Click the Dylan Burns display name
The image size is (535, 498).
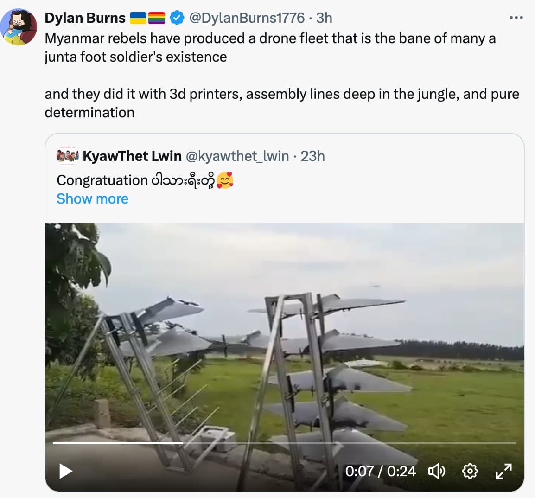click(85, 18)
